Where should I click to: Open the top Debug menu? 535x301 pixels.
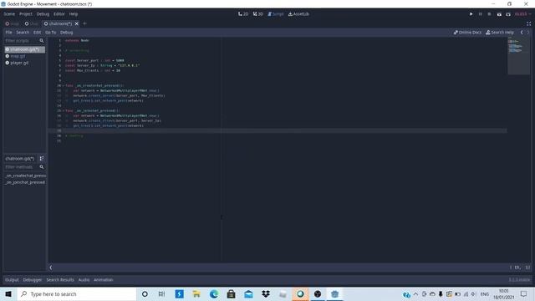pyautogui.click(x=43, y=14)
